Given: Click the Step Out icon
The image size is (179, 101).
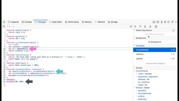Looking at the screenshot, I should point(150,27).
